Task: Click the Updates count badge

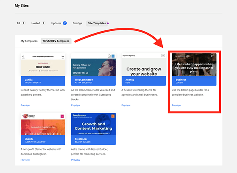Action: click(x=65, y=23)
